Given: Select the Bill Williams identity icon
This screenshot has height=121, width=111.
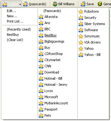Looking at the screenshot, I should pos(55,4).
